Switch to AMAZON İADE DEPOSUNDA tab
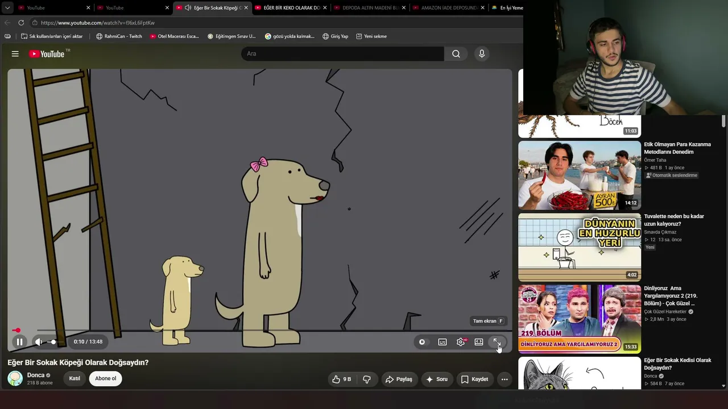This screenshot has height=409, width=728. (x=448, y=8)
